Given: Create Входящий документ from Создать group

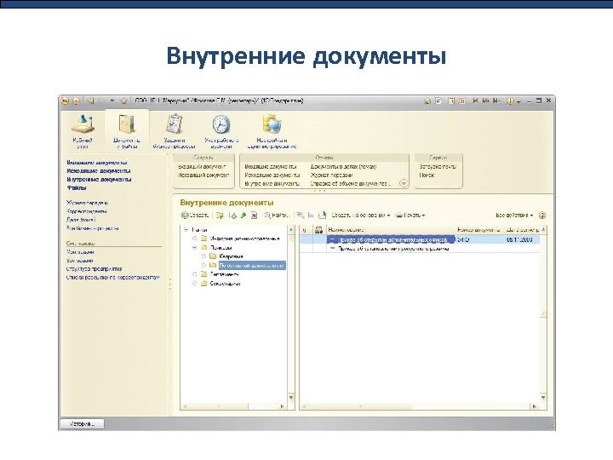Looking at the screenshot, I should [x=202, y=166].
